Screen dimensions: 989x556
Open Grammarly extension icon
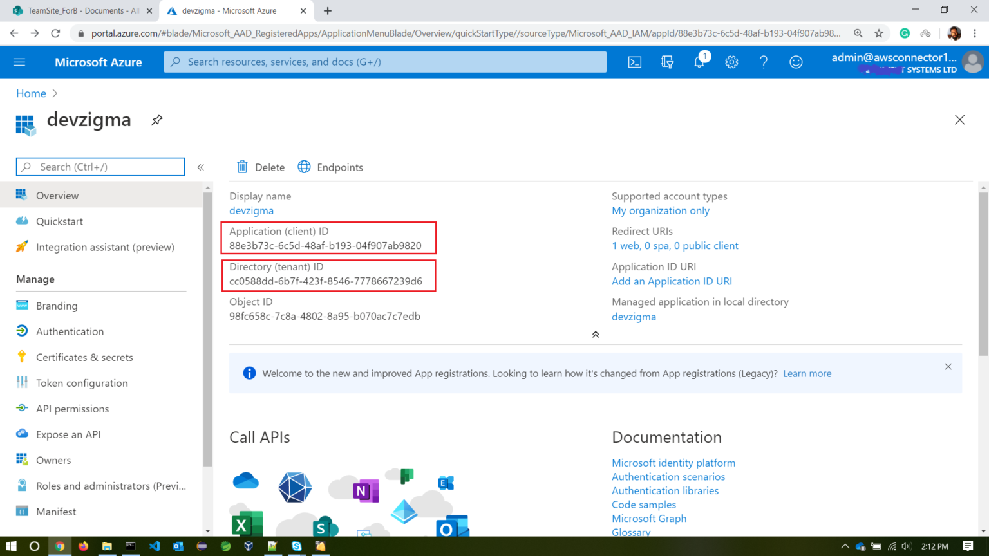tap(905, 33)
